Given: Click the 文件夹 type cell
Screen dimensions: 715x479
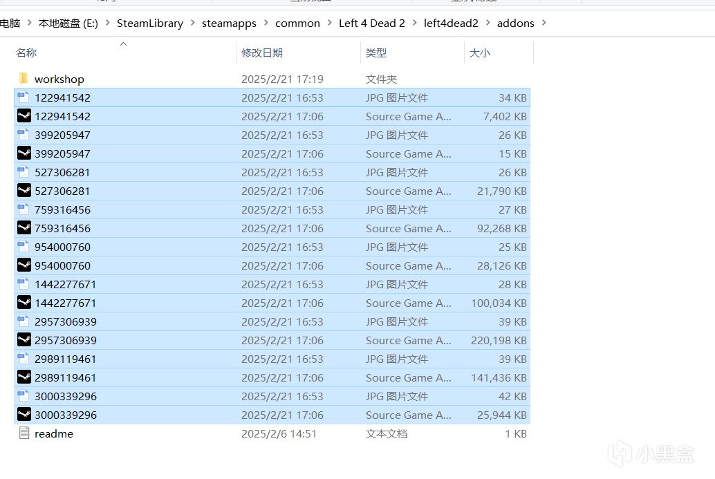Looking at the screenshot, I should [x=381, y=79].
